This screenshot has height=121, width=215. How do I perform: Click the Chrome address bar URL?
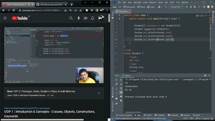click(x=41, y=10)
